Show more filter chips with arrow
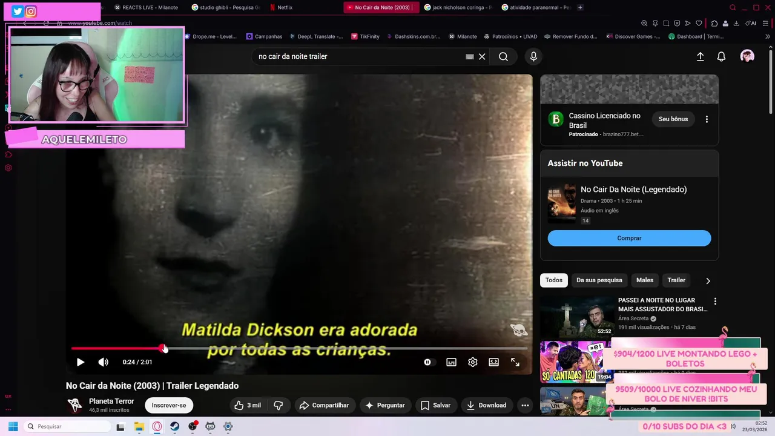 coord(708,280)
